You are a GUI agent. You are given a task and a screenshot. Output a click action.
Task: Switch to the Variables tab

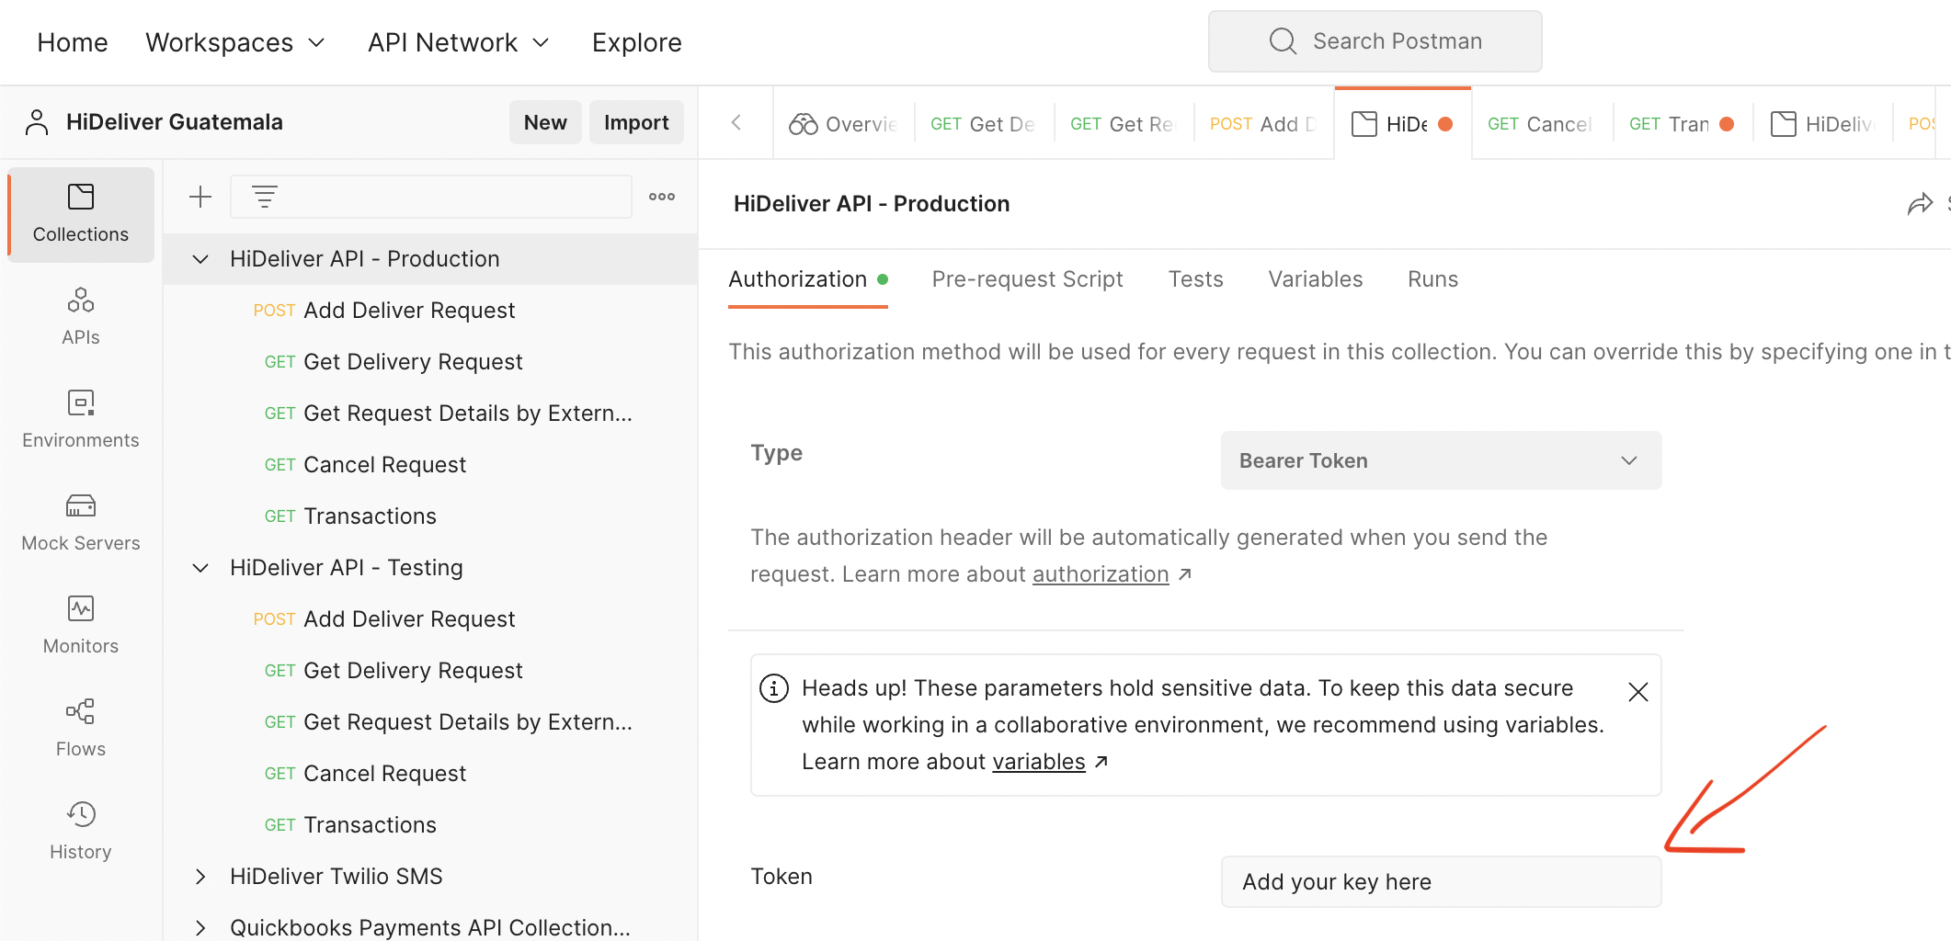click(1315, 279)
